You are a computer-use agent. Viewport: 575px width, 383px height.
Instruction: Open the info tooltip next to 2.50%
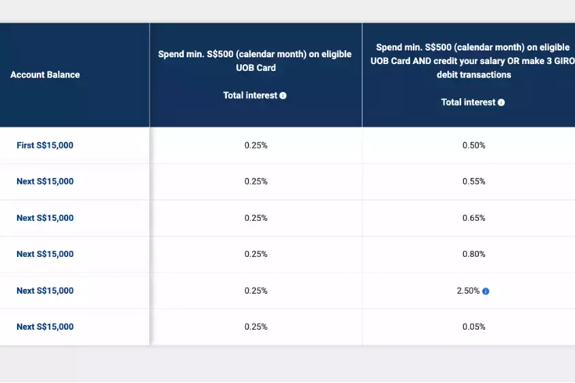486,291
